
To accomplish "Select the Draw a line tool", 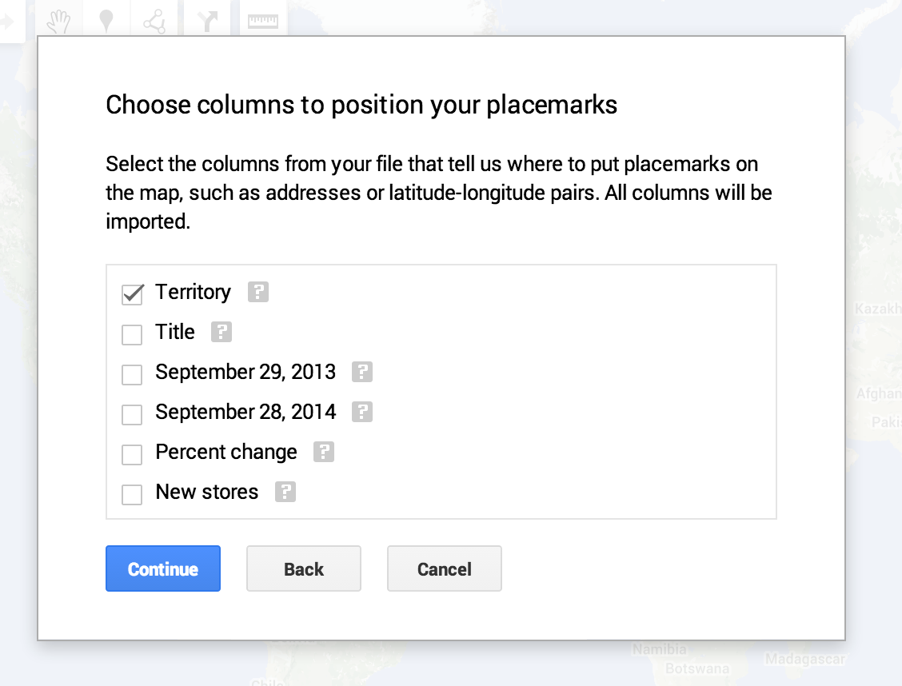I will coord(154,16).
